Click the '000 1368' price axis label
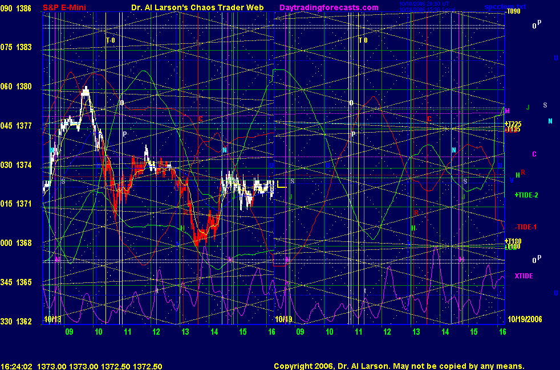The height and width of the screenshot is (370, 560). coord(16,242)
